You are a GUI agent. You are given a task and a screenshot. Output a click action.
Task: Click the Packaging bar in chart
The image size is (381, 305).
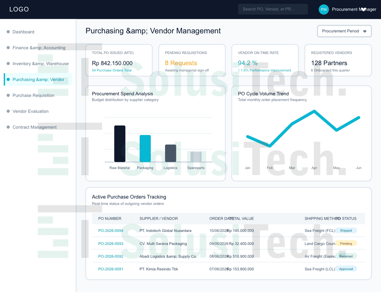coord(145,148)
